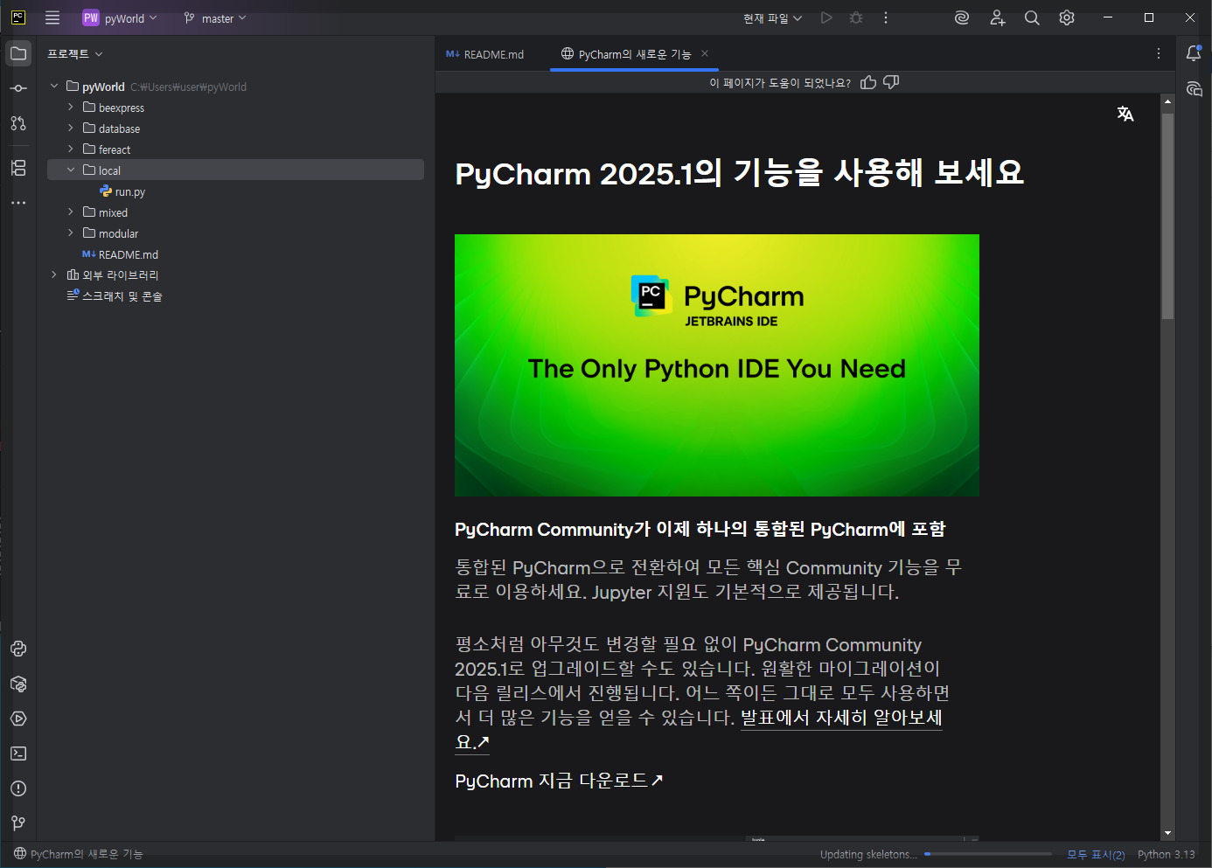The image size is (1212, 868).
Task: Open Code With Me add-user icon
Action: (997, 17)
